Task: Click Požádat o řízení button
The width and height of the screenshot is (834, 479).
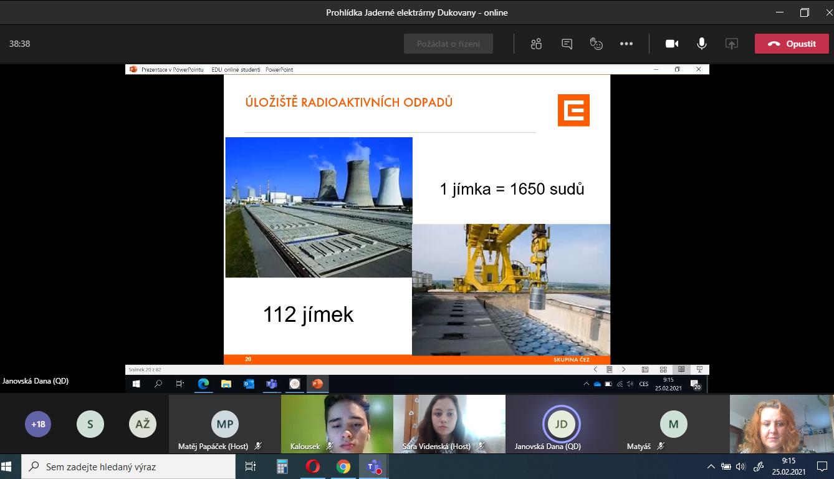Action: coord(448,44)
